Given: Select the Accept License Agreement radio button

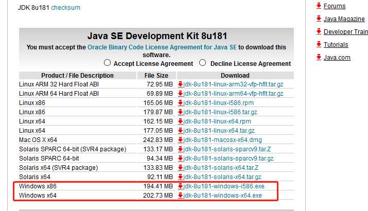Looking at the screenshot, I should tap(107, 63).
